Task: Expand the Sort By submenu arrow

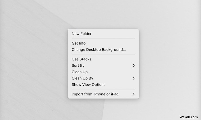Action: pyautogui.click(x=134, y=65)
